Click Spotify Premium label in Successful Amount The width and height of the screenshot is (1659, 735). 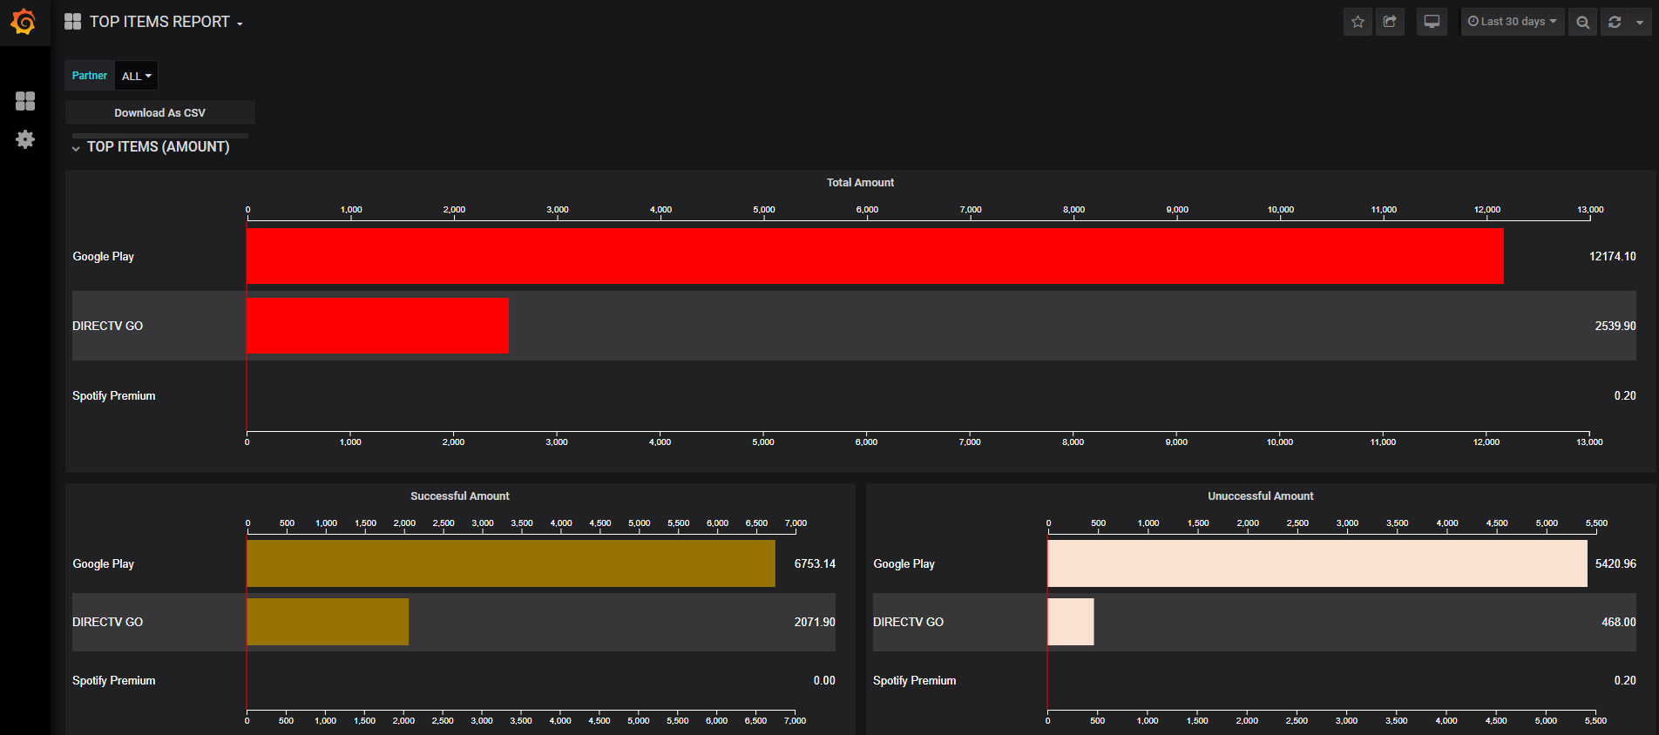114,680
